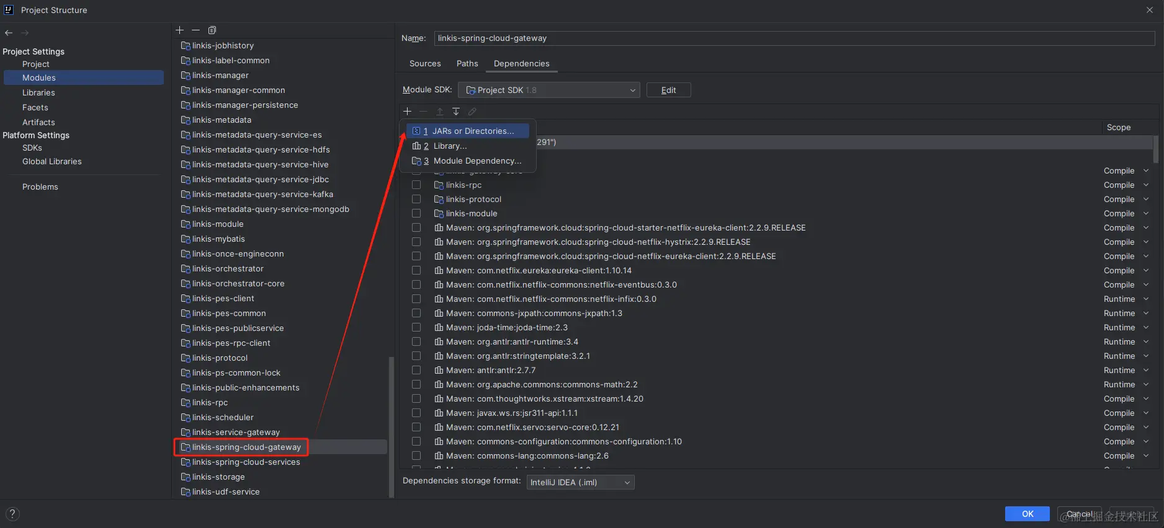Click the move dependency up arrow
The image size is (1164, 528).
[439, 112]
